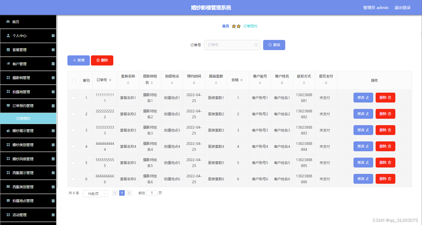The width and height of the screenshot is (422, 225).
Task: Tick the checkbox for order row 6
Action: [73, 179]
